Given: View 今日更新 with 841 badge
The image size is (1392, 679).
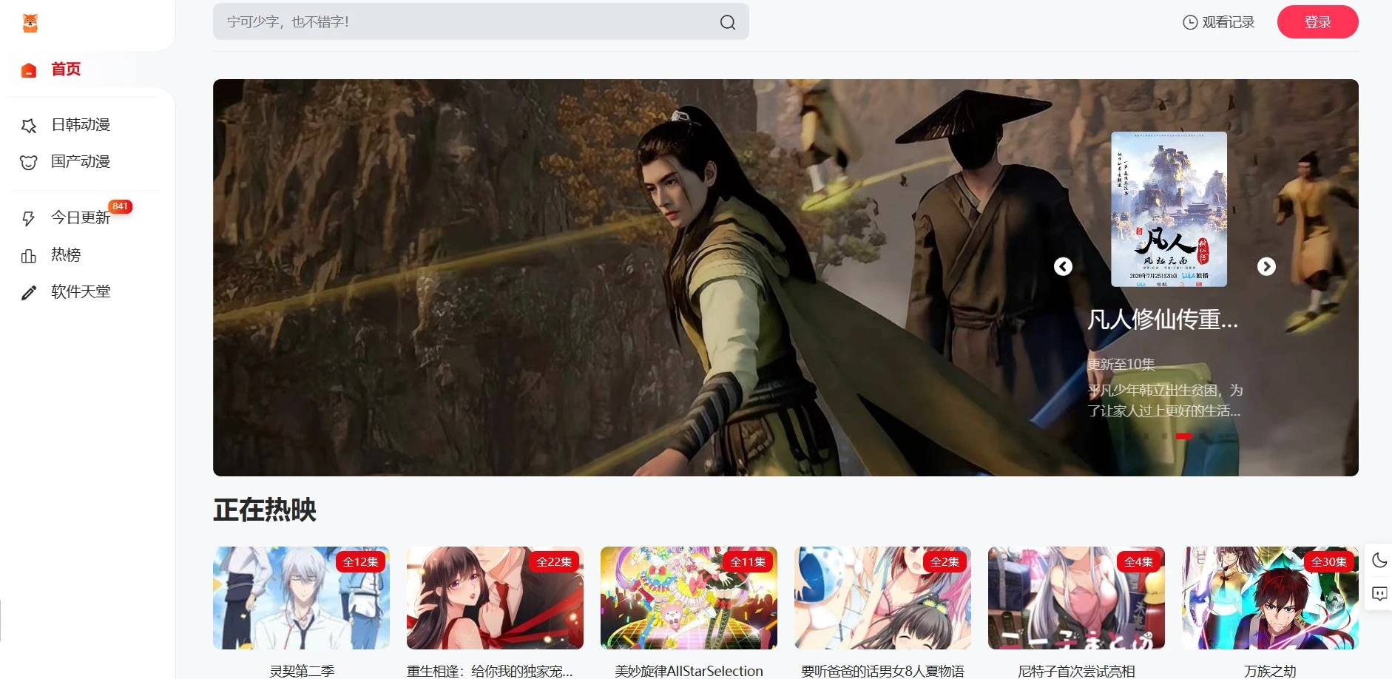Looking at the screenshot, I should point(80,218).
